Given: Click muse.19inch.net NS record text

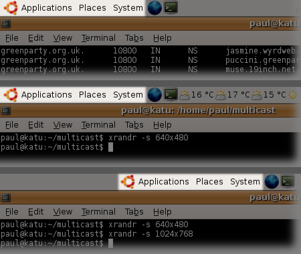Looking at the screenshot, I should 262,70.
